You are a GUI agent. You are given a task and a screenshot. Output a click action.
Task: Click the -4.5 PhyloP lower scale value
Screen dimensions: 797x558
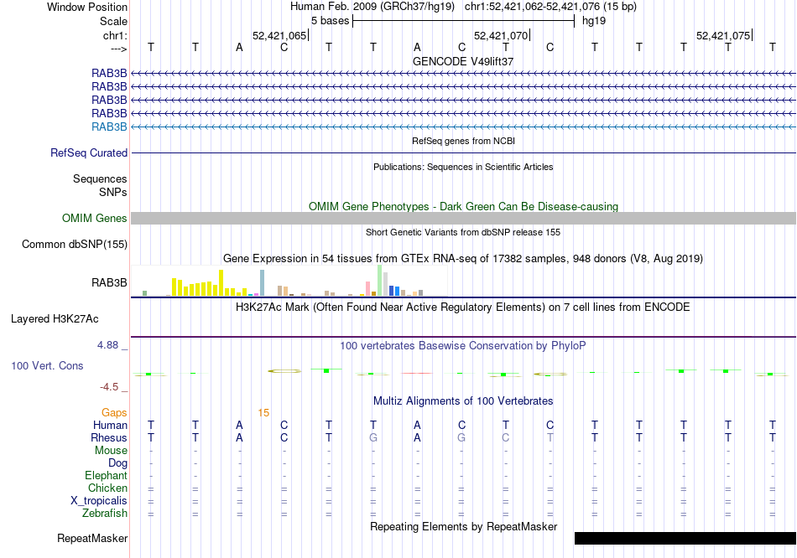pyautogui.click(x=109, y=387)
